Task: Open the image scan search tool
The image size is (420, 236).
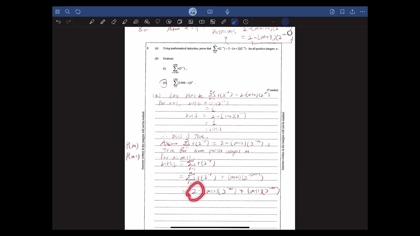Action: 213,22
